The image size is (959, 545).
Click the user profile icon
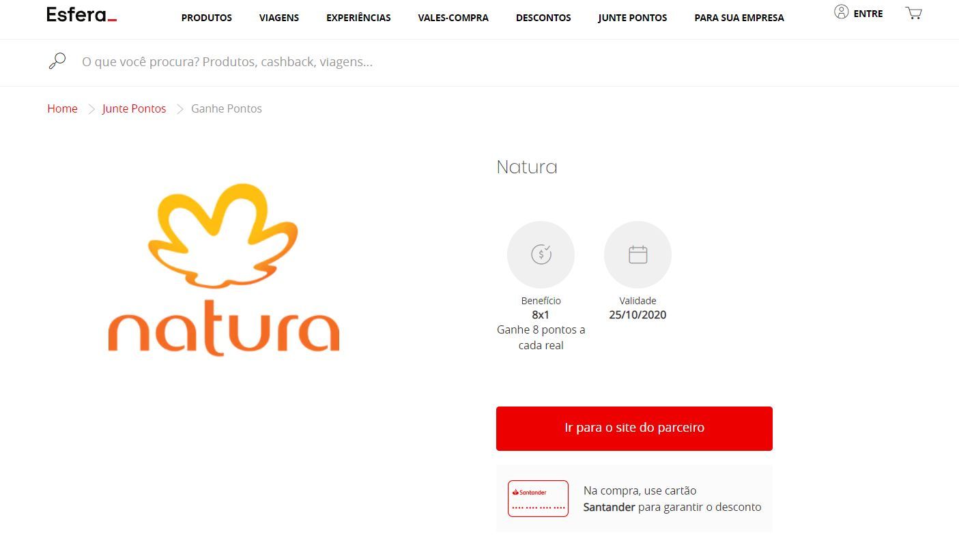click(x=841, y=12)
